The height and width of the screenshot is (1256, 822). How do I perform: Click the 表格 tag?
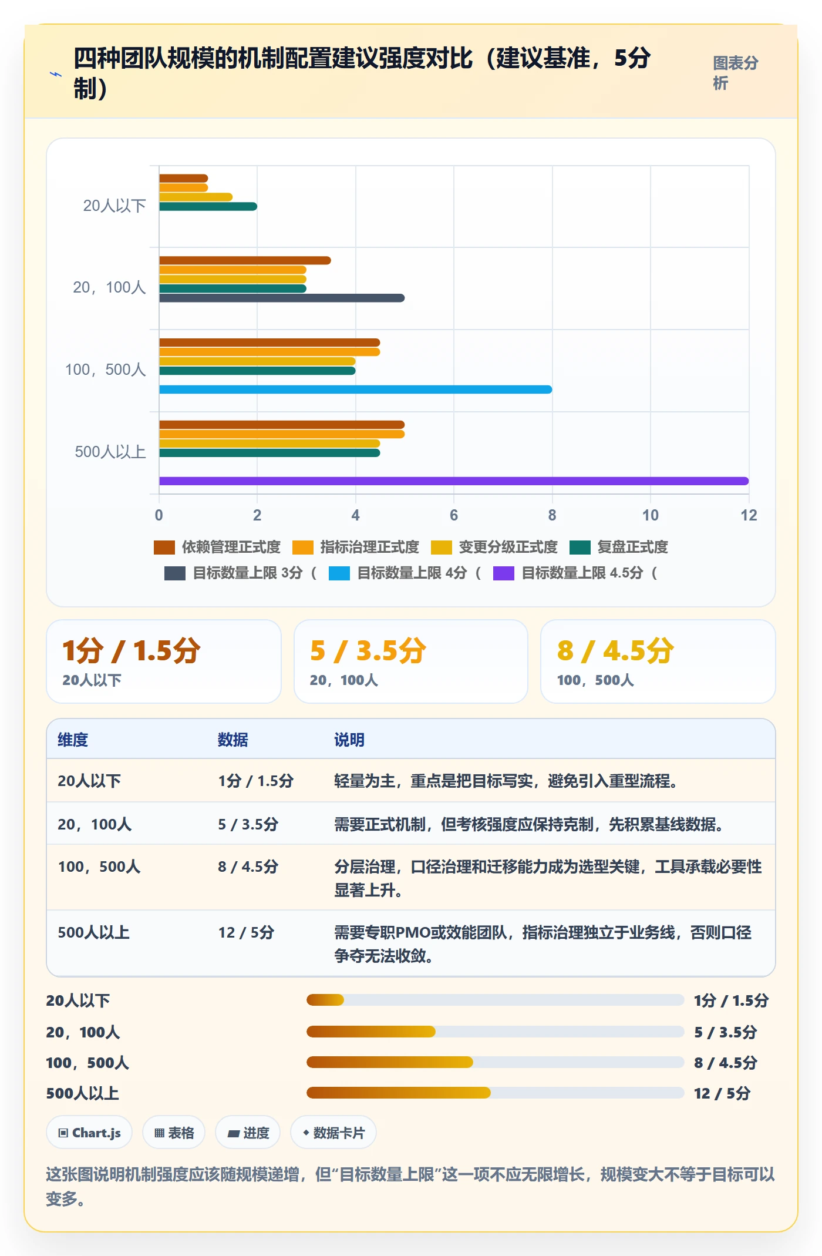point(174,1133)
